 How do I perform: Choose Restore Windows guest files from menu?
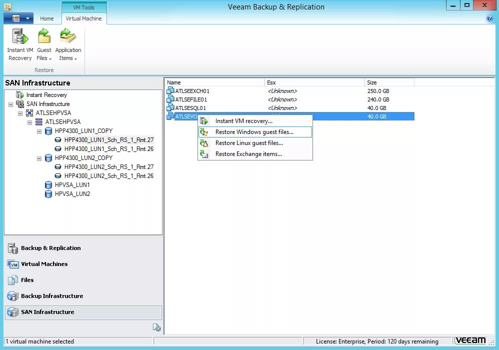[x=255, y=132]
